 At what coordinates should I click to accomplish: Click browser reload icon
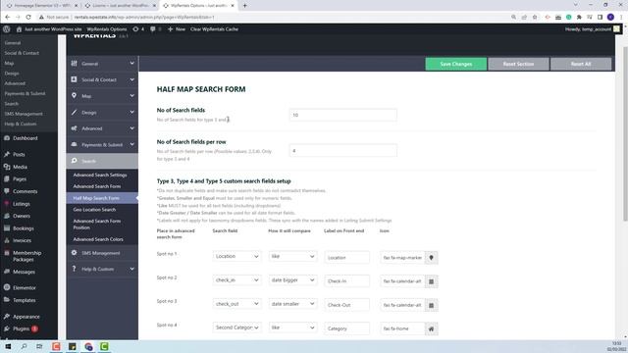pyautogui.click(x=28, y=18)
